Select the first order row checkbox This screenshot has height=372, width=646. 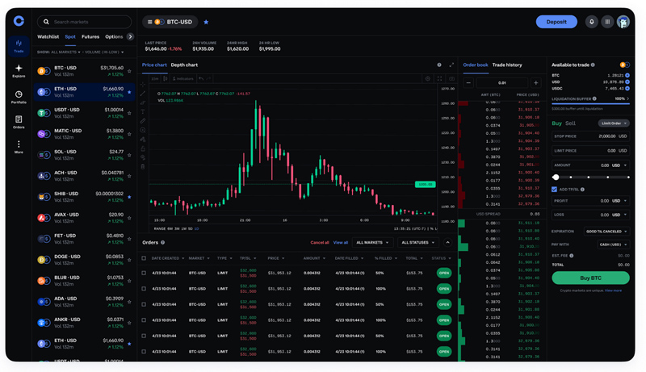(145, 273)
